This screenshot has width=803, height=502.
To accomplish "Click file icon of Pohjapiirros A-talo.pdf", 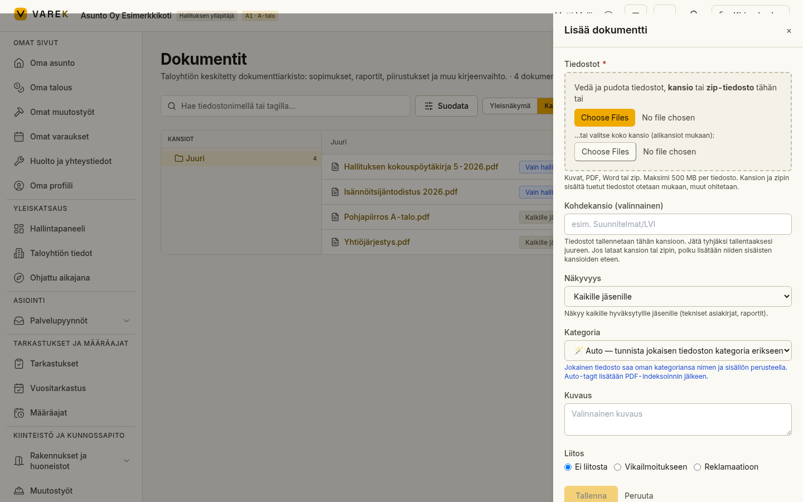I will tap(335, 217).
